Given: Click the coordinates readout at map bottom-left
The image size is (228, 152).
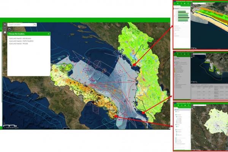Looking at the screenshot, I should pos(12,128).
